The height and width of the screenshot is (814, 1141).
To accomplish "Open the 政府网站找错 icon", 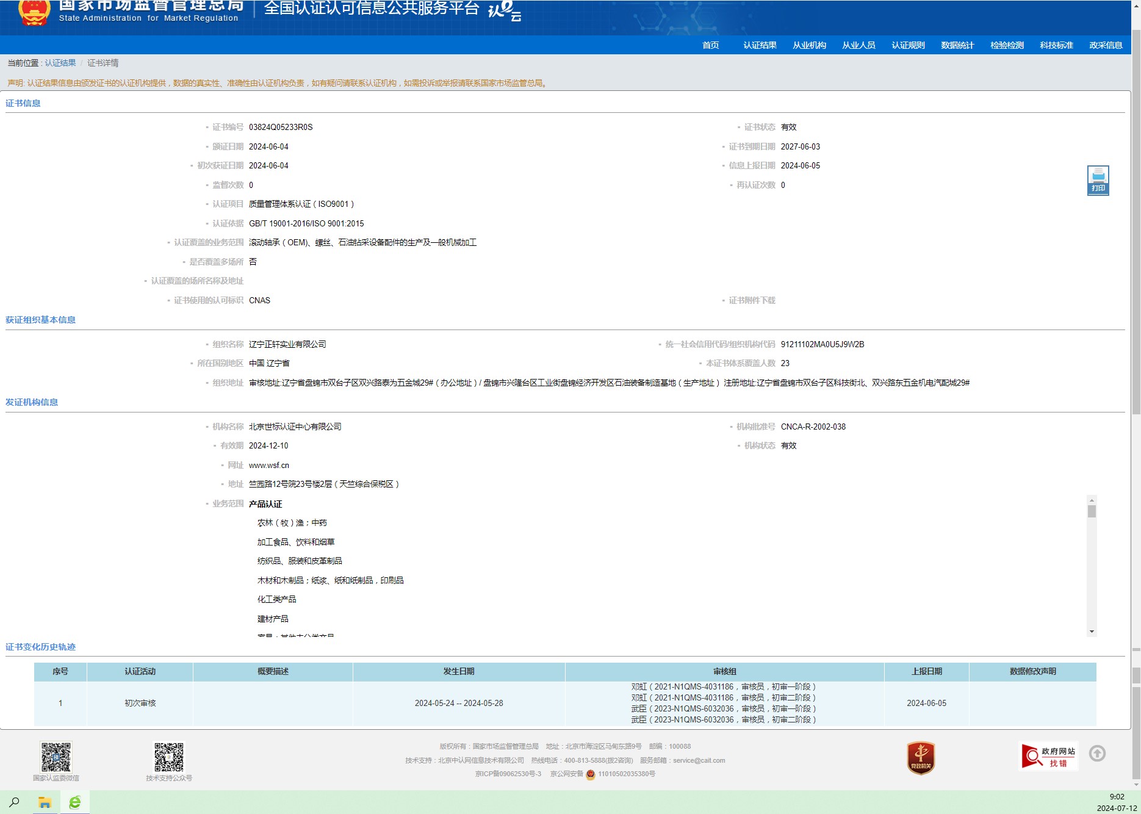I will point(1048,756).
